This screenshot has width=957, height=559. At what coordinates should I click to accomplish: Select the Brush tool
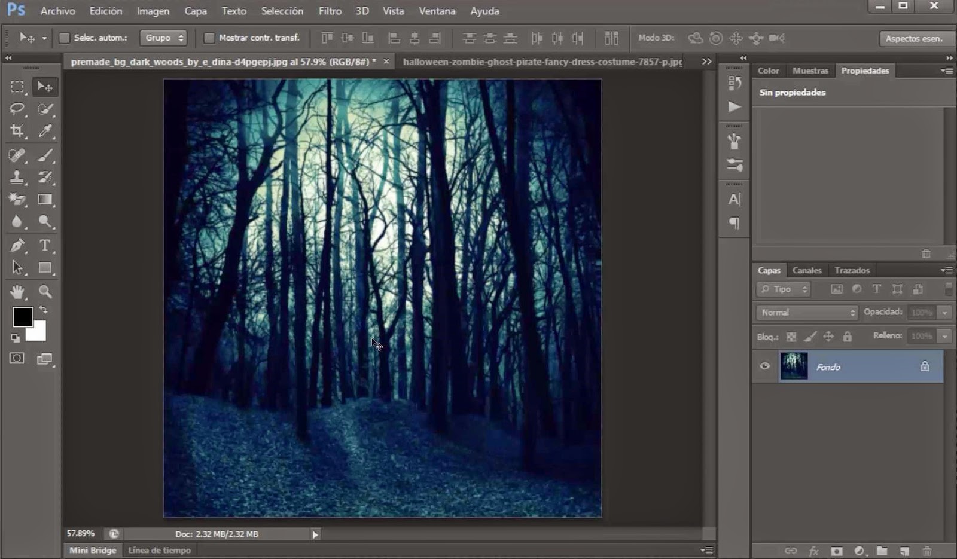(x=45, y=155)
